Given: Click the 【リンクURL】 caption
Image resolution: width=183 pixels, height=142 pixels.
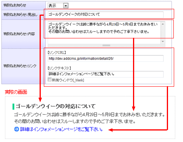Looking at the screenshot, I should [x=57, y=53].
